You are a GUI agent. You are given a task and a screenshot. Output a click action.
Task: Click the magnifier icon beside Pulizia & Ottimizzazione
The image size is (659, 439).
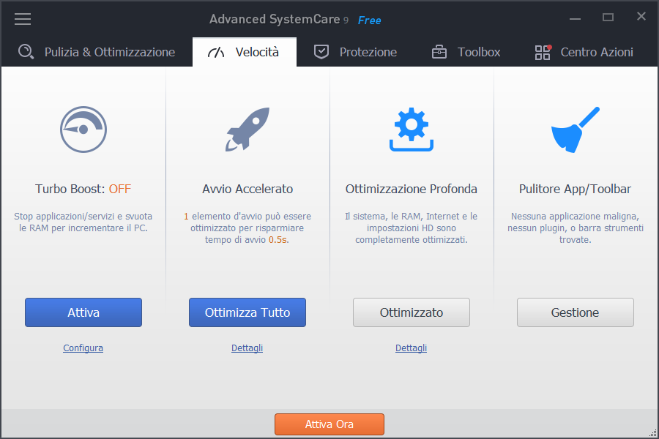tap(26, 52)
